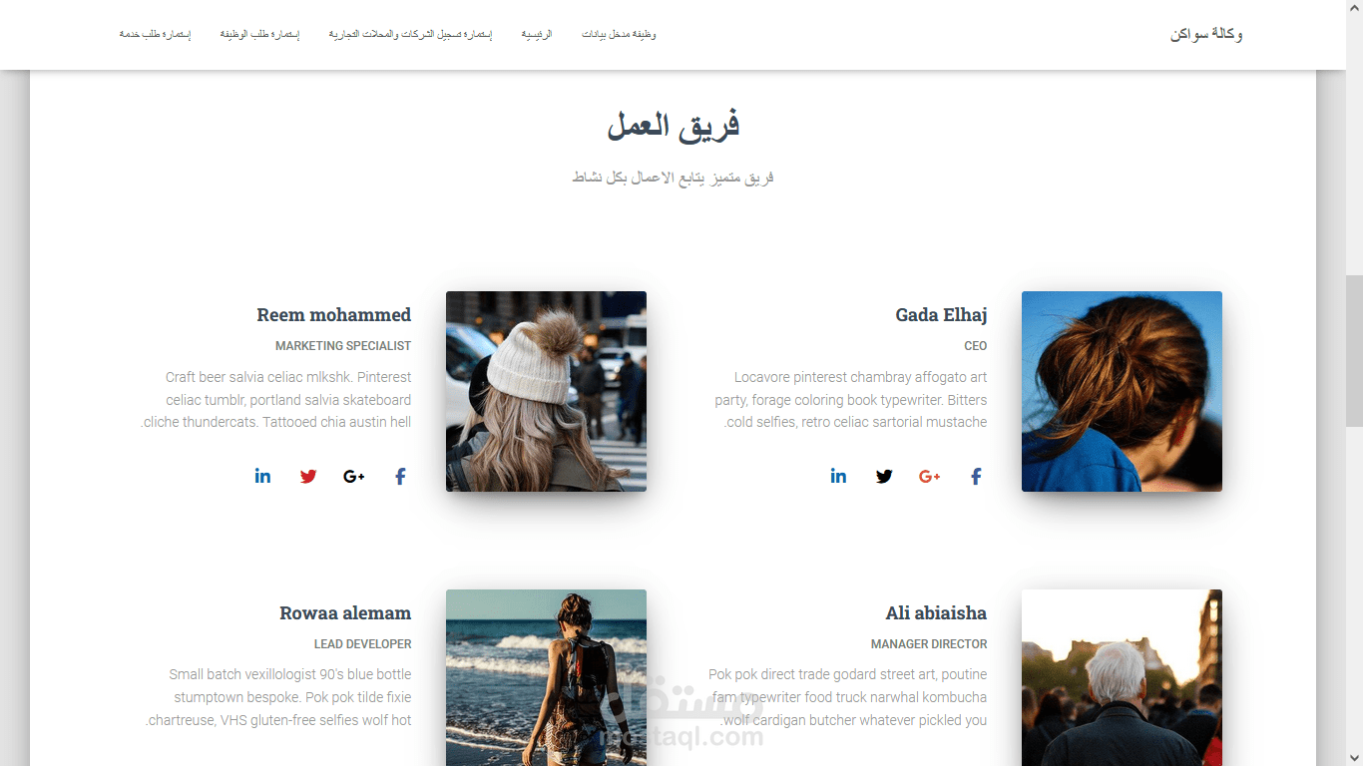Open Gada Elhaj's Twitter icon
The width and height of the screenshot is (1363, 766).
884,477
